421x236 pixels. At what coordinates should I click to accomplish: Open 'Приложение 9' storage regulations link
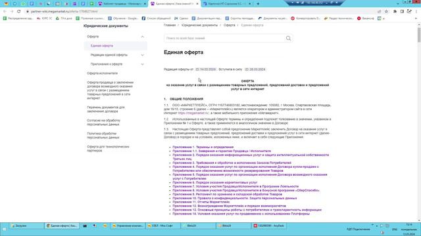click(x=227, y=194)
